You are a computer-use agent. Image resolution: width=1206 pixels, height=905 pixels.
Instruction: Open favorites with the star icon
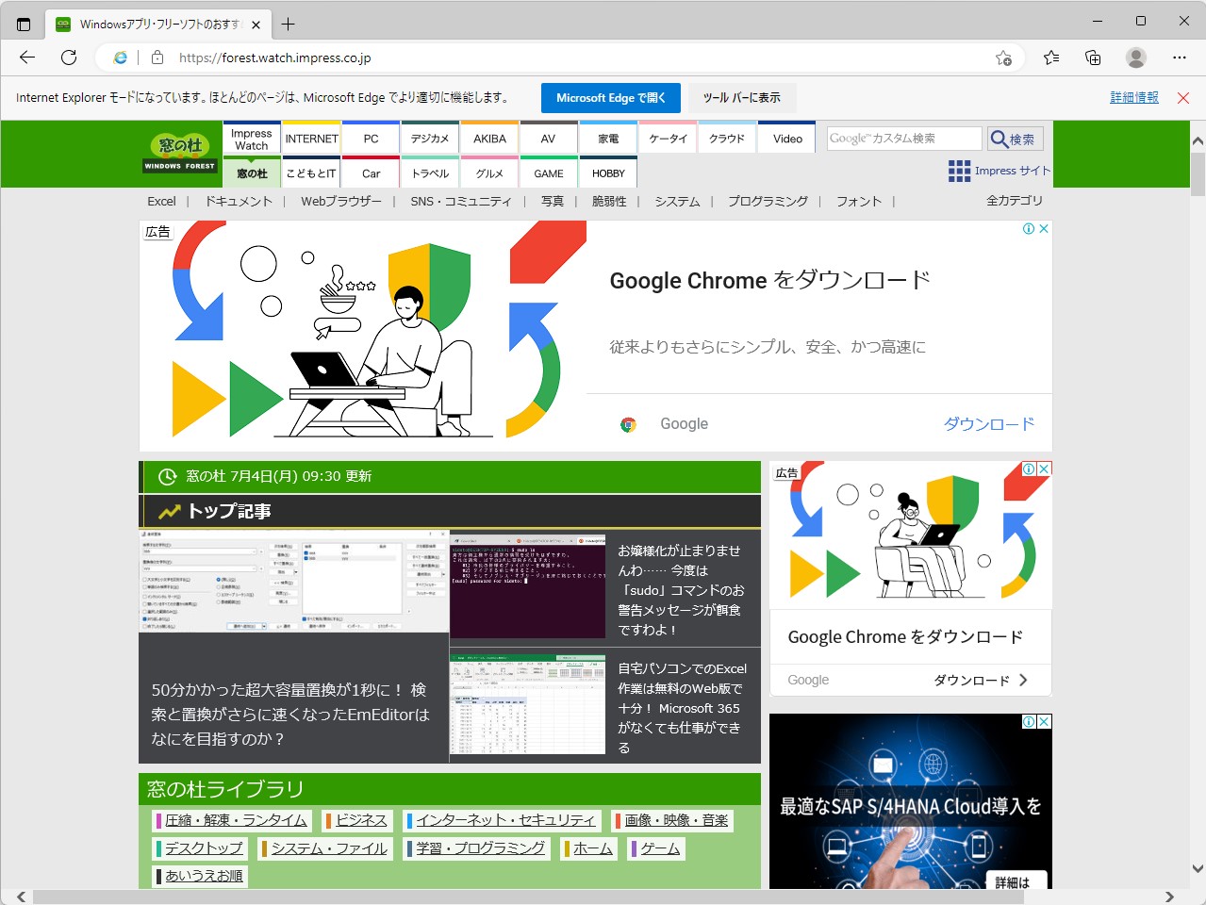[1051, 57]
